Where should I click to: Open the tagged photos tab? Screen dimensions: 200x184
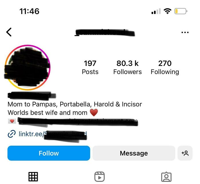166,177
